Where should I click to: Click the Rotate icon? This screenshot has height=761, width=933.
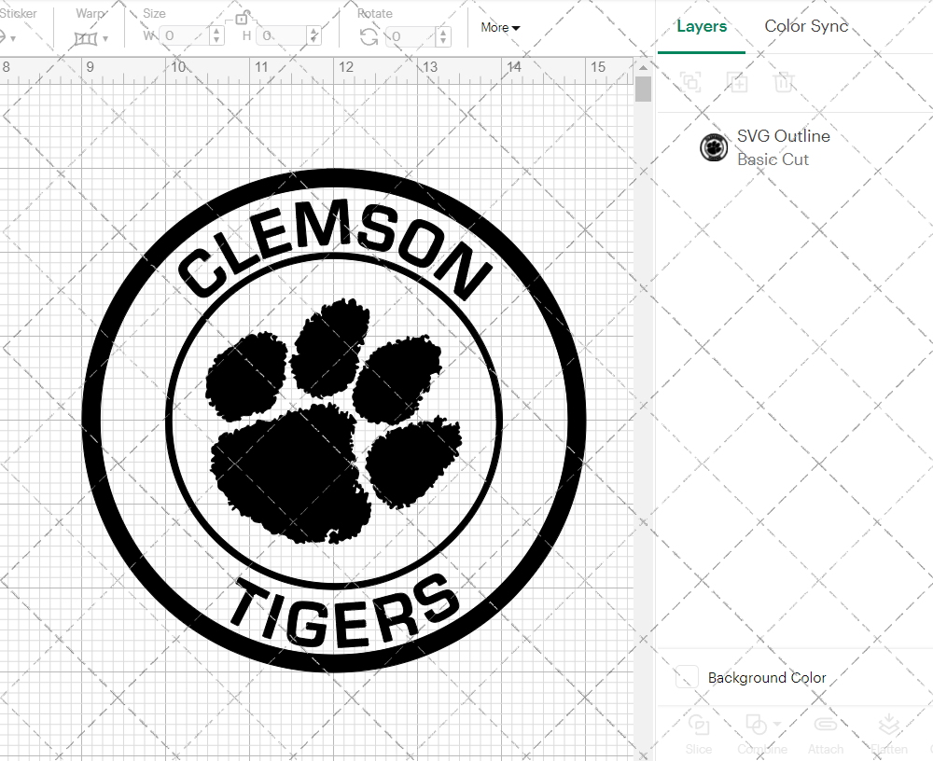[369, 35]
